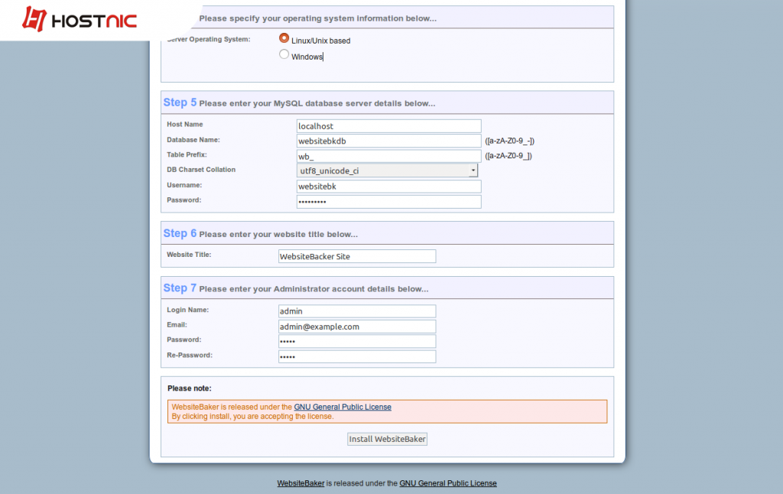Click the "Table Prefix:" label

coord(187,154)
